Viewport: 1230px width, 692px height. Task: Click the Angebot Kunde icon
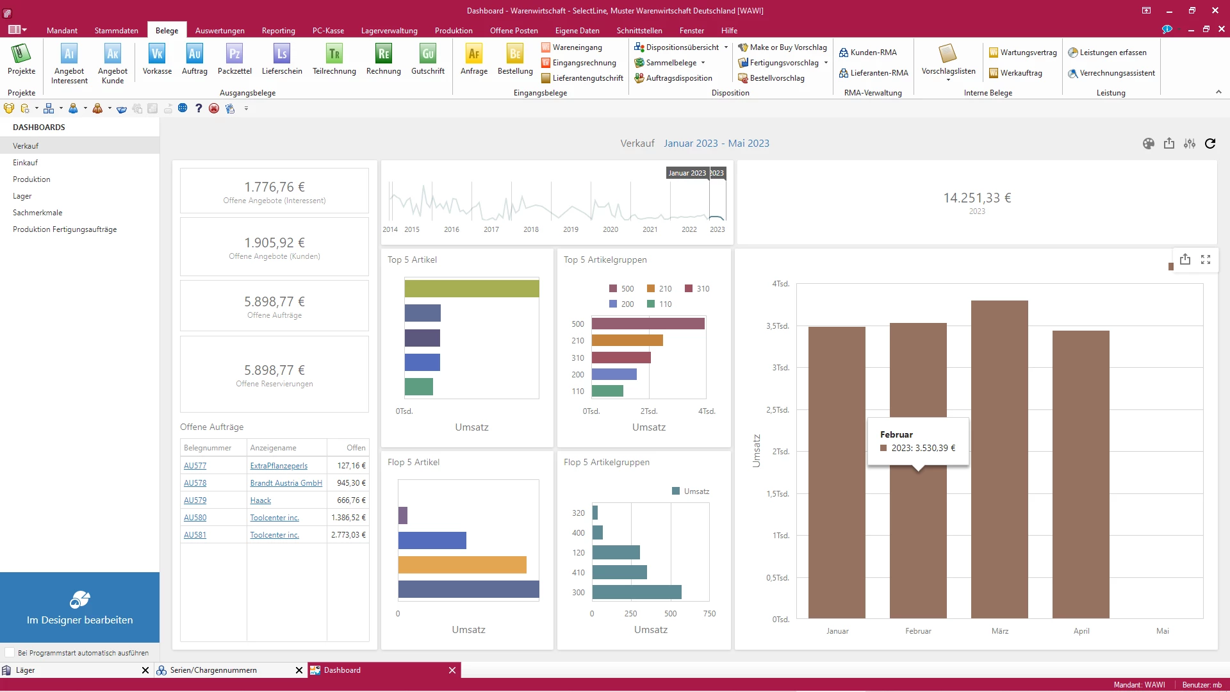click(x=113, y=63)
